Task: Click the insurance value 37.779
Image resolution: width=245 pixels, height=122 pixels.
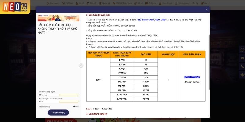Action: click(146, 95)
